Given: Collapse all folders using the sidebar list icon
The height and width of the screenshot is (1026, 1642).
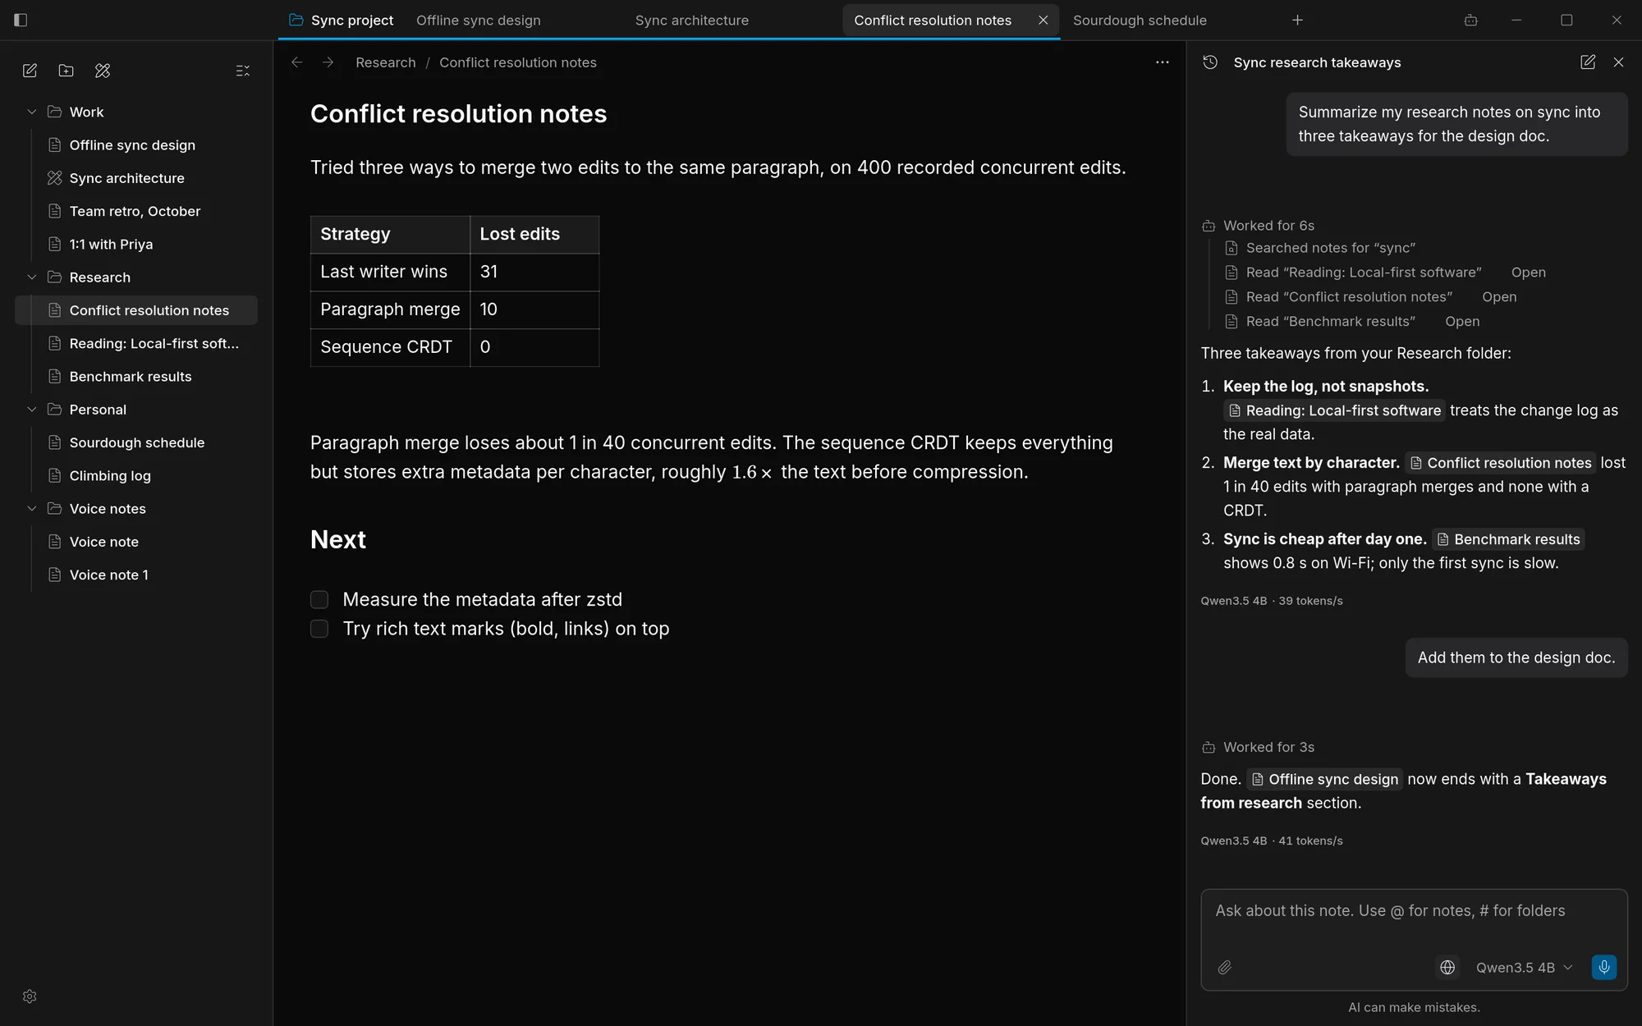Looking at the screenshot, I should pos(242,71).
